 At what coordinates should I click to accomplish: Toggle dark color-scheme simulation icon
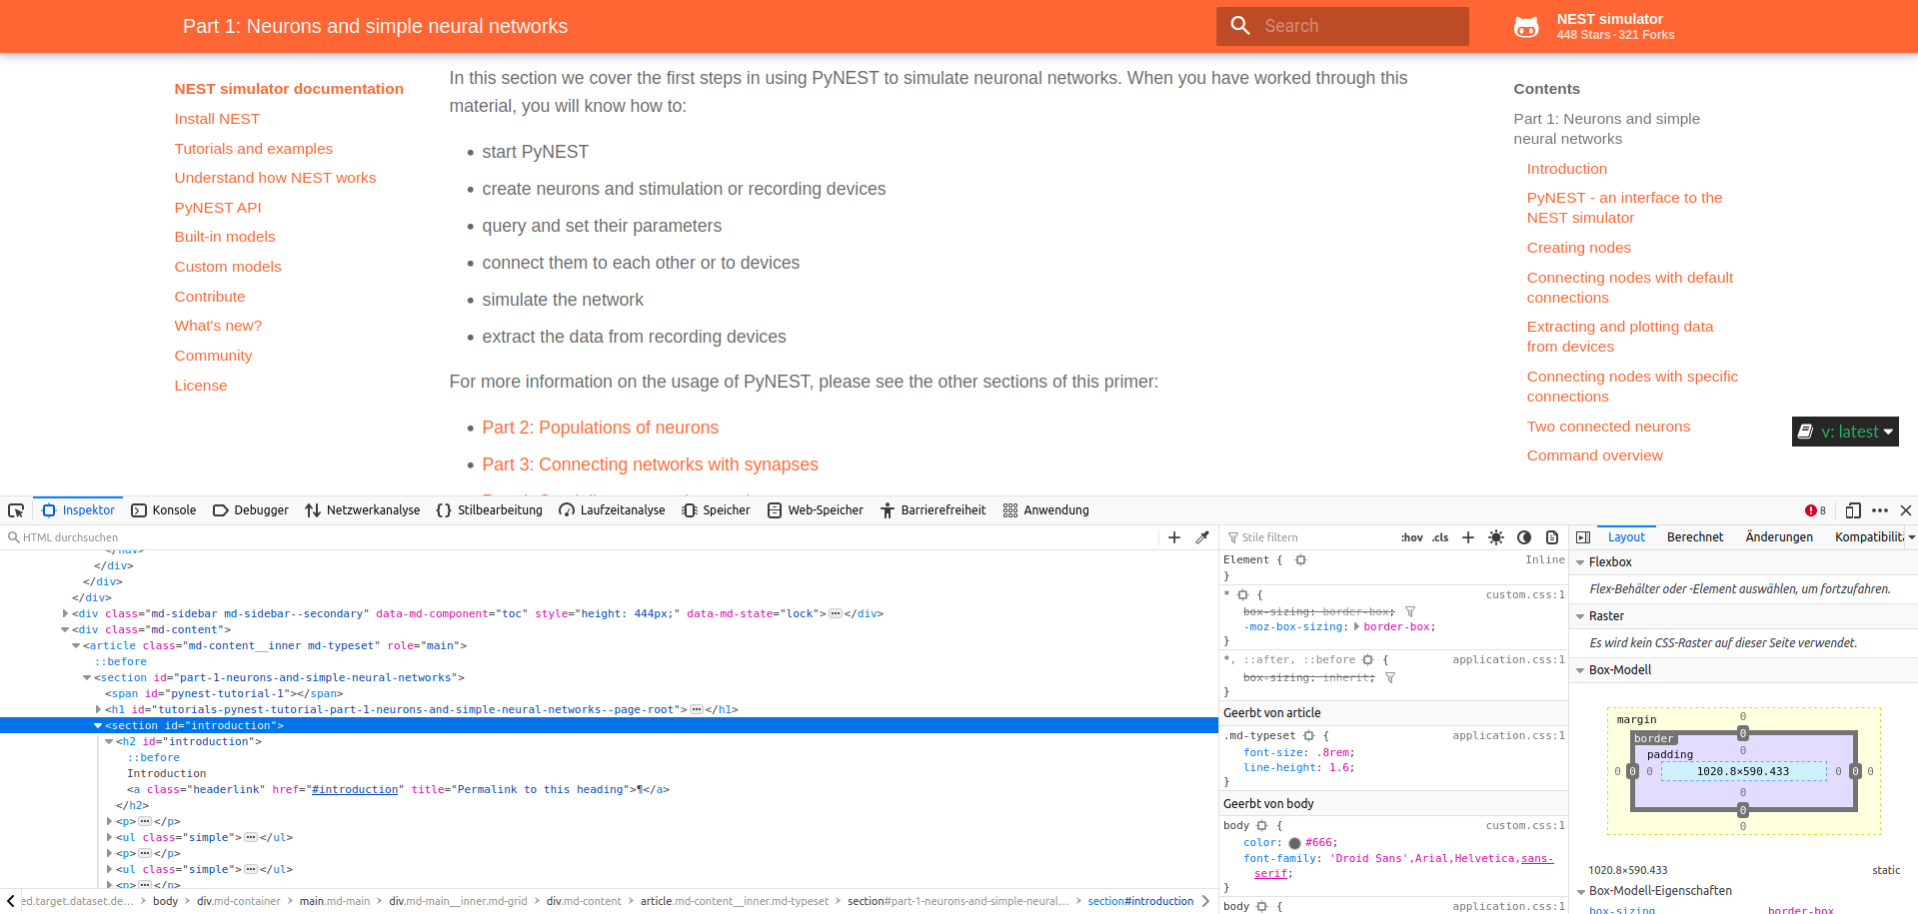click(1524, 537)
